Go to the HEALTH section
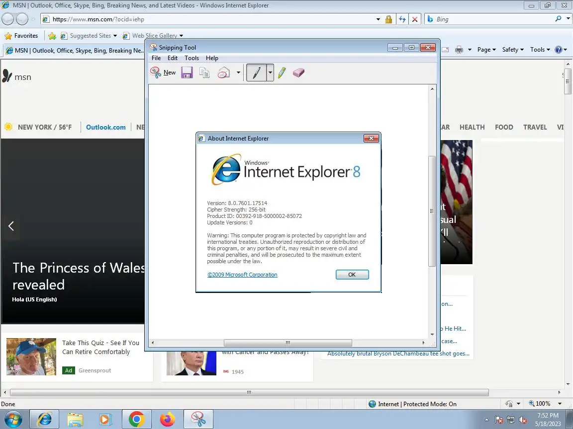The height and width of the screenshot is (429, 573). (472, 127)
